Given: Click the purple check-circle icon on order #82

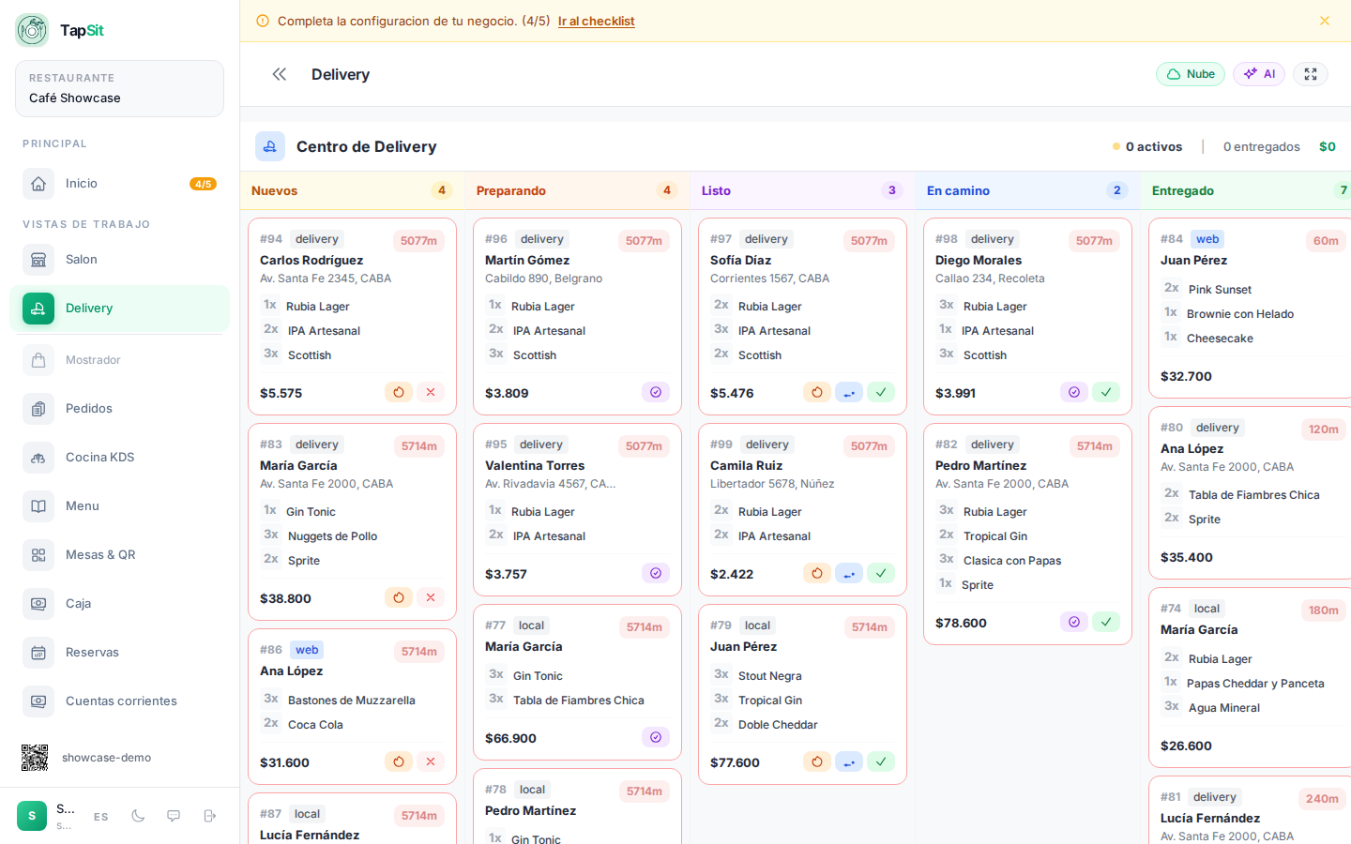Looking at the screenshot, I should pos(1074,622).
